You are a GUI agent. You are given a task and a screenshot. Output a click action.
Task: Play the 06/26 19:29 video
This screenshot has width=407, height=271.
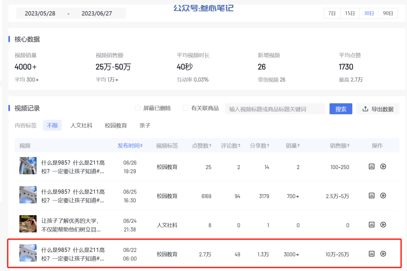click(383, 166)
